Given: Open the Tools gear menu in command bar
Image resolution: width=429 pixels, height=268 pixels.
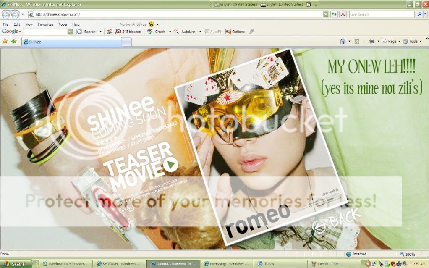Looking at the screenshot, I should [412, 42].
